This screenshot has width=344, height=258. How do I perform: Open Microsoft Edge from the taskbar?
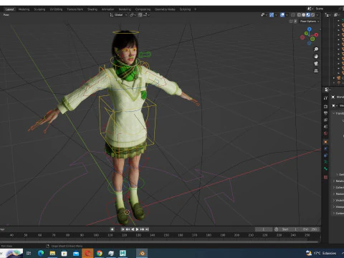point(41,253)
